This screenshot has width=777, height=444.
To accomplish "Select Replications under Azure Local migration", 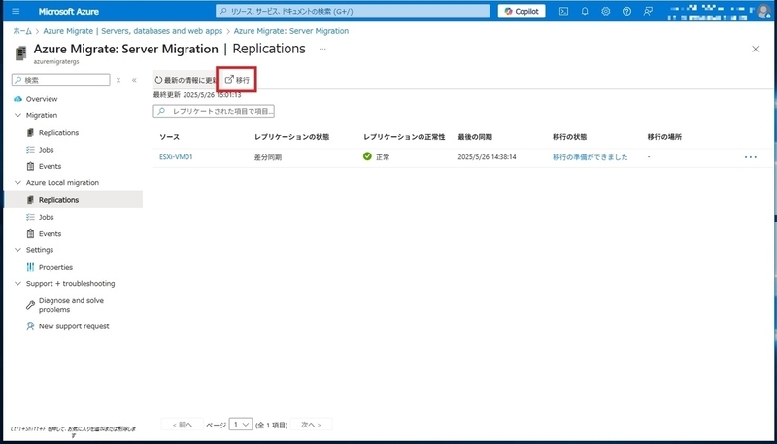I will (x=73, y=200).
